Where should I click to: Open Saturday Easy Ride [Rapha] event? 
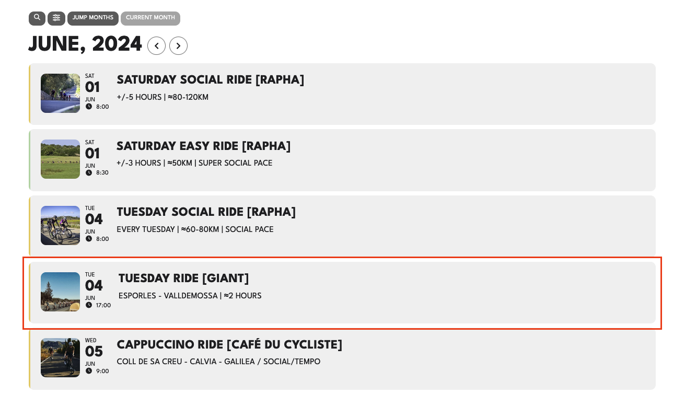click(x=203, y=146)
